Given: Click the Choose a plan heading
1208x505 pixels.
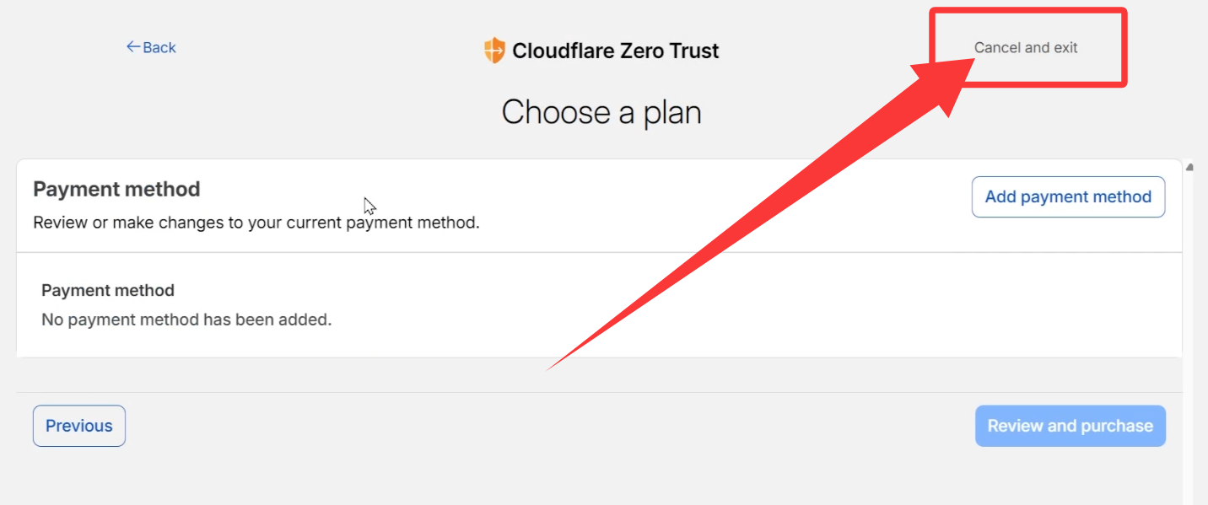Looking at the screenshot, I should pos(601,112).
